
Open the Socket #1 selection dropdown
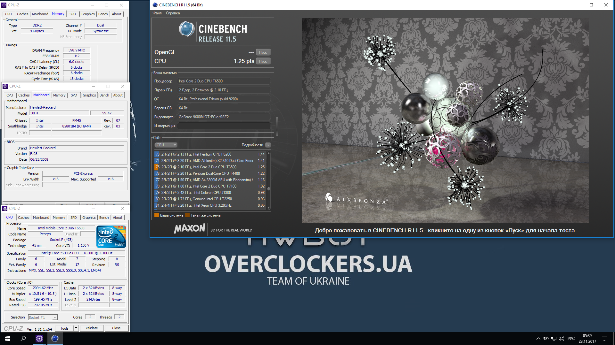[x=43, y=318]
